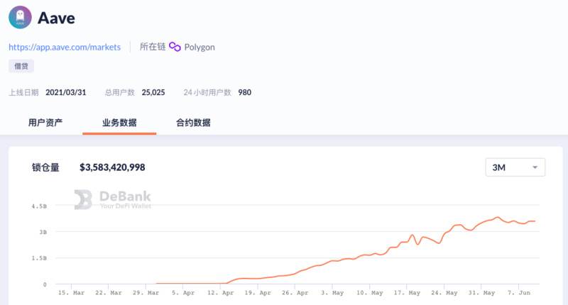The image size is (568, 305).
Task: Click the 26. Apr x-axis label
Action: tap(295, 293)
